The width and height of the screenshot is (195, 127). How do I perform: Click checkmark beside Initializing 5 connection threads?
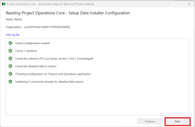point(10,82)
